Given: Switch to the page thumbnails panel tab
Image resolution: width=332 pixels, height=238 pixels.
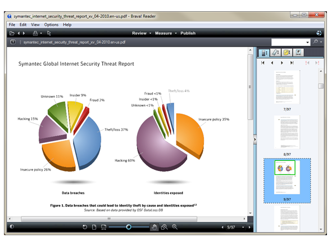Looking at the screenshot, I should pos(264,52).
